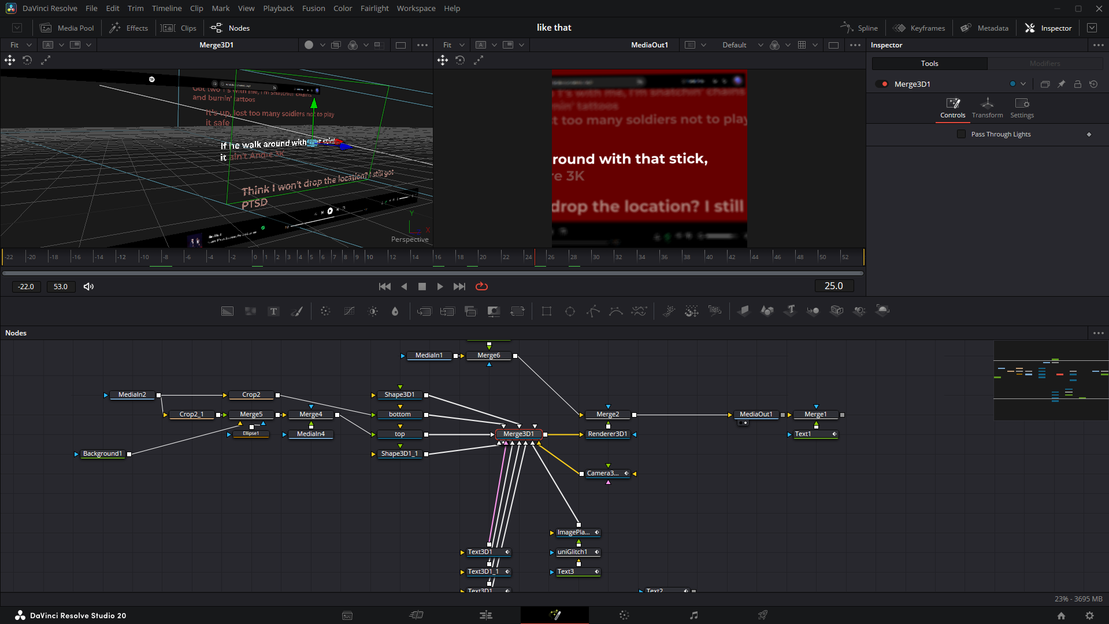Open the Spline editor
The height and width of the screenshot is (624, 1109).
(859, 28)
